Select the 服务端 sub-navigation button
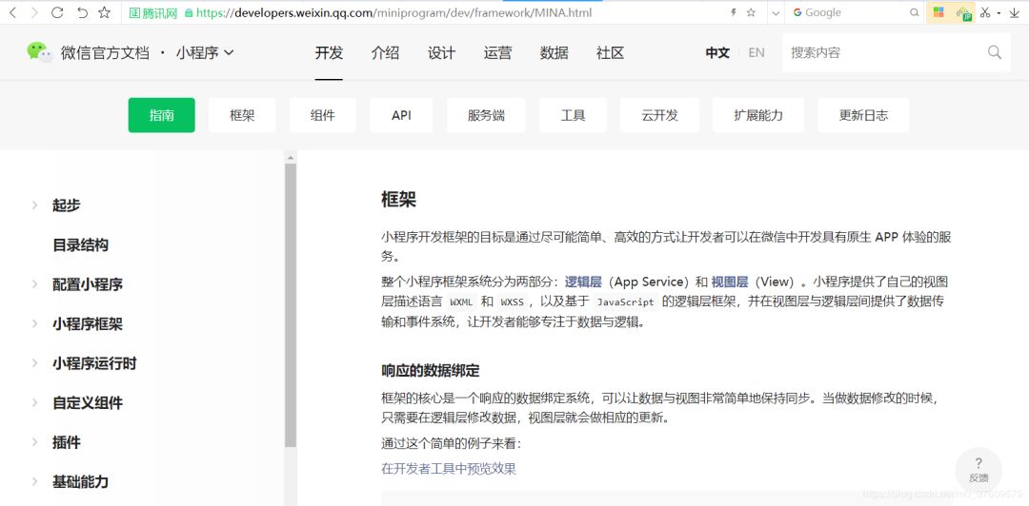The image size is (1029, 506). [486, 115]
